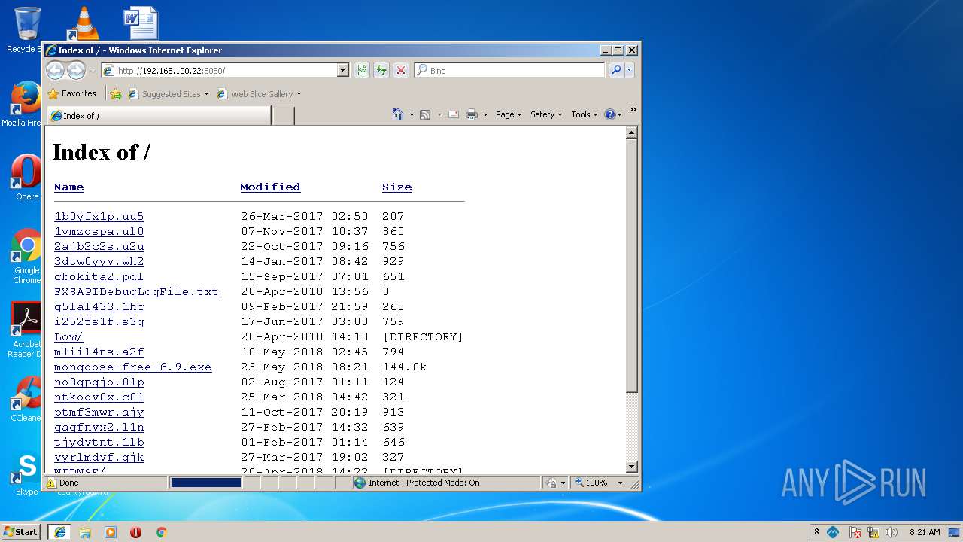Click vertical scrollbar up arrow

632,132
